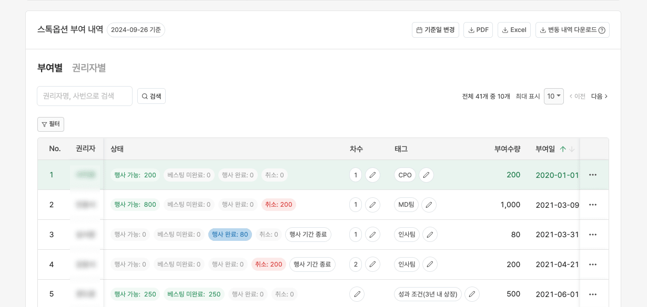Sort 부여일 column ascending with up arrow

pyautogui.click(x=563, y=149)
